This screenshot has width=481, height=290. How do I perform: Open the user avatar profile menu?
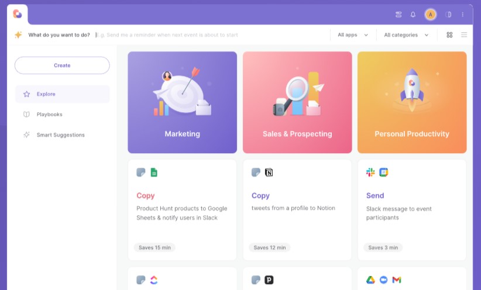[x=431, y=15]
